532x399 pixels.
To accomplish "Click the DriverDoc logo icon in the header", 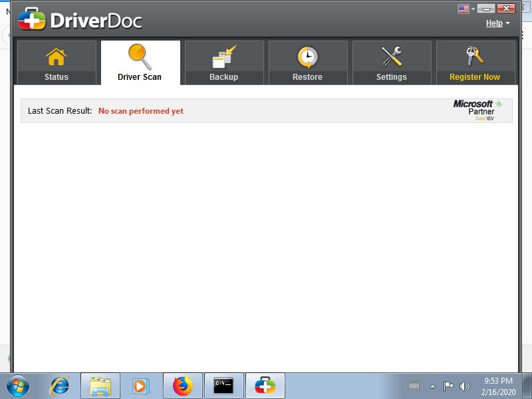I will pos(31,19).
